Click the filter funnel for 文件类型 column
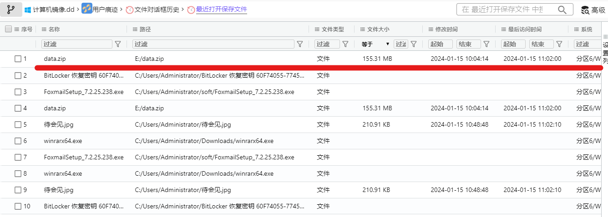This screenshot has width=608, height=217. coord(345,44)
